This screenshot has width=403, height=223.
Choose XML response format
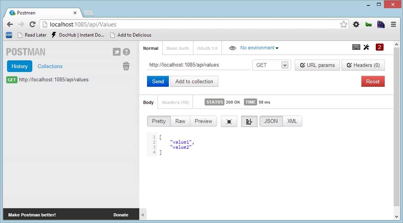coord(292,121)
